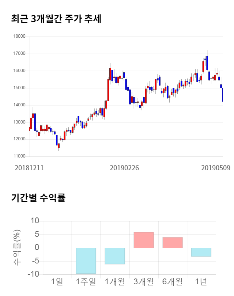Select the 1년 light blue return bar
234x296 pixels.
point(201,252)
